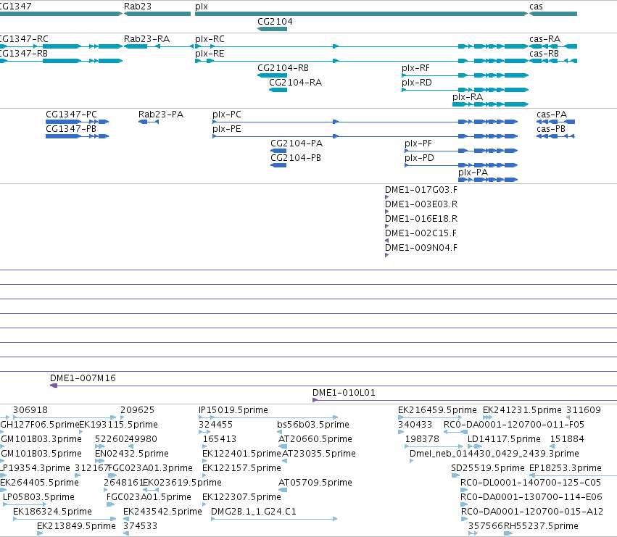Viewport: 617px width, 537px height.
Task: Open the CG2104-PB protein label
Action: click(296, 158)
